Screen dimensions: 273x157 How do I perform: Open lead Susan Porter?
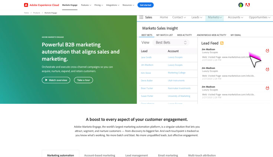147,96
